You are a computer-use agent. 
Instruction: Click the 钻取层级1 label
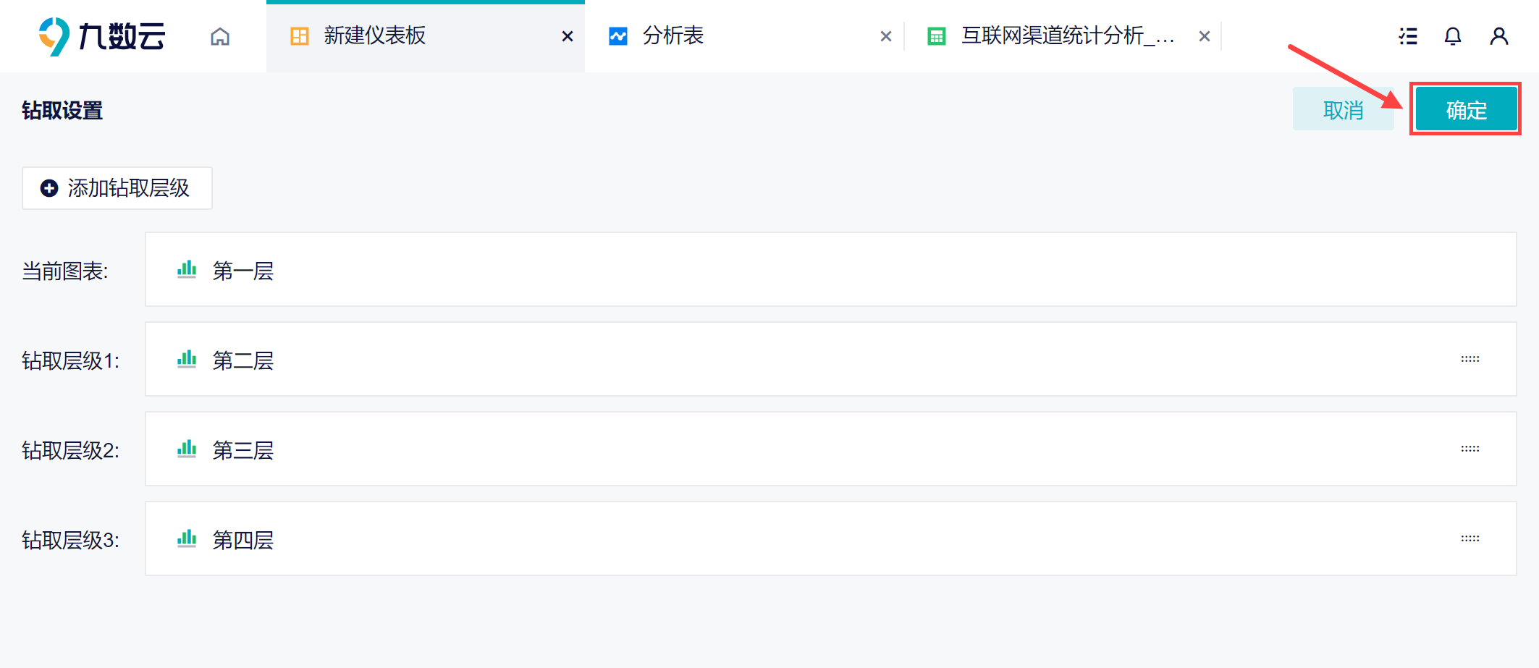point(71,360)
